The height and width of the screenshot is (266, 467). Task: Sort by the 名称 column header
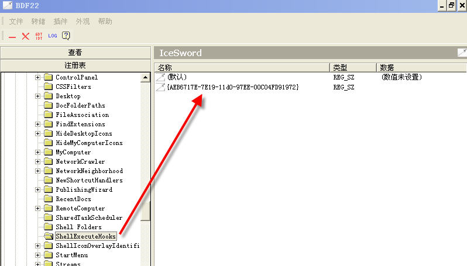(x=242, y=68)
